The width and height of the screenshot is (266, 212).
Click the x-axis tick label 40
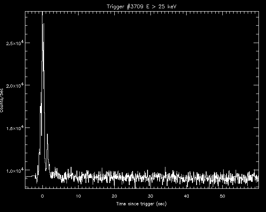pos(186,196)
